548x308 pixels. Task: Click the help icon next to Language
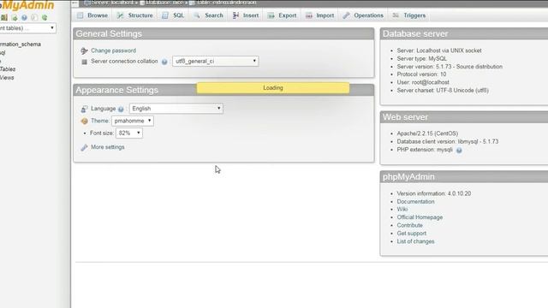(x=121, y=110)
